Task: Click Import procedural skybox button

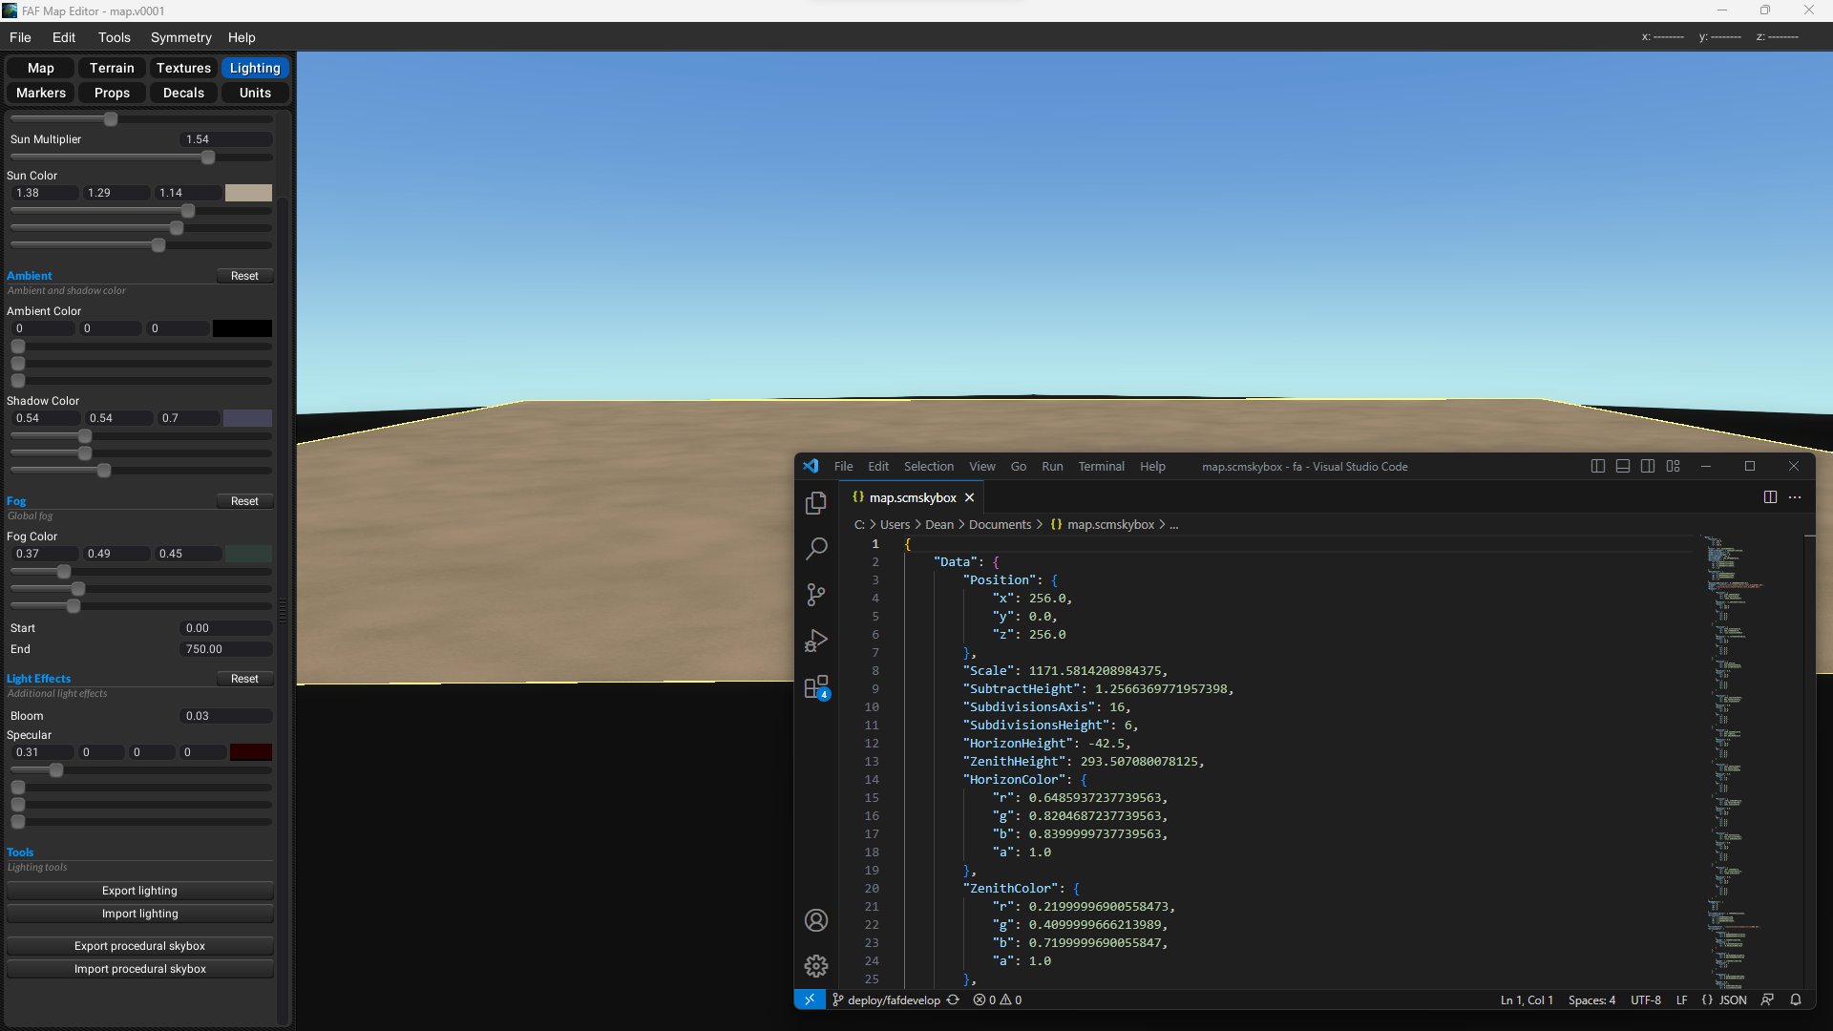Action: (x=140, y=969)
